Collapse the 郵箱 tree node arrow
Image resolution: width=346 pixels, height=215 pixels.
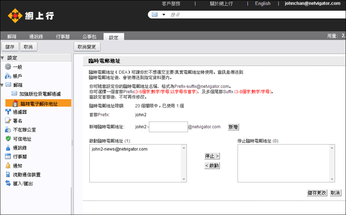tap(2, 85)
